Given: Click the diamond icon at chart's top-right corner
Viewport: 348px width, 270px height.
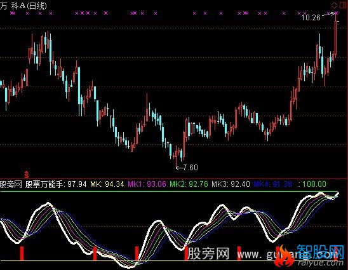Looking at the screenshot, I should (x=334, y=5).
